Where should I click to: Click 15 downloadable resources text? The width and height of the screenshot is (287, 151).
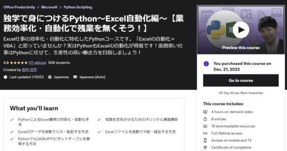pyautogui.click(x=233, y=126)
